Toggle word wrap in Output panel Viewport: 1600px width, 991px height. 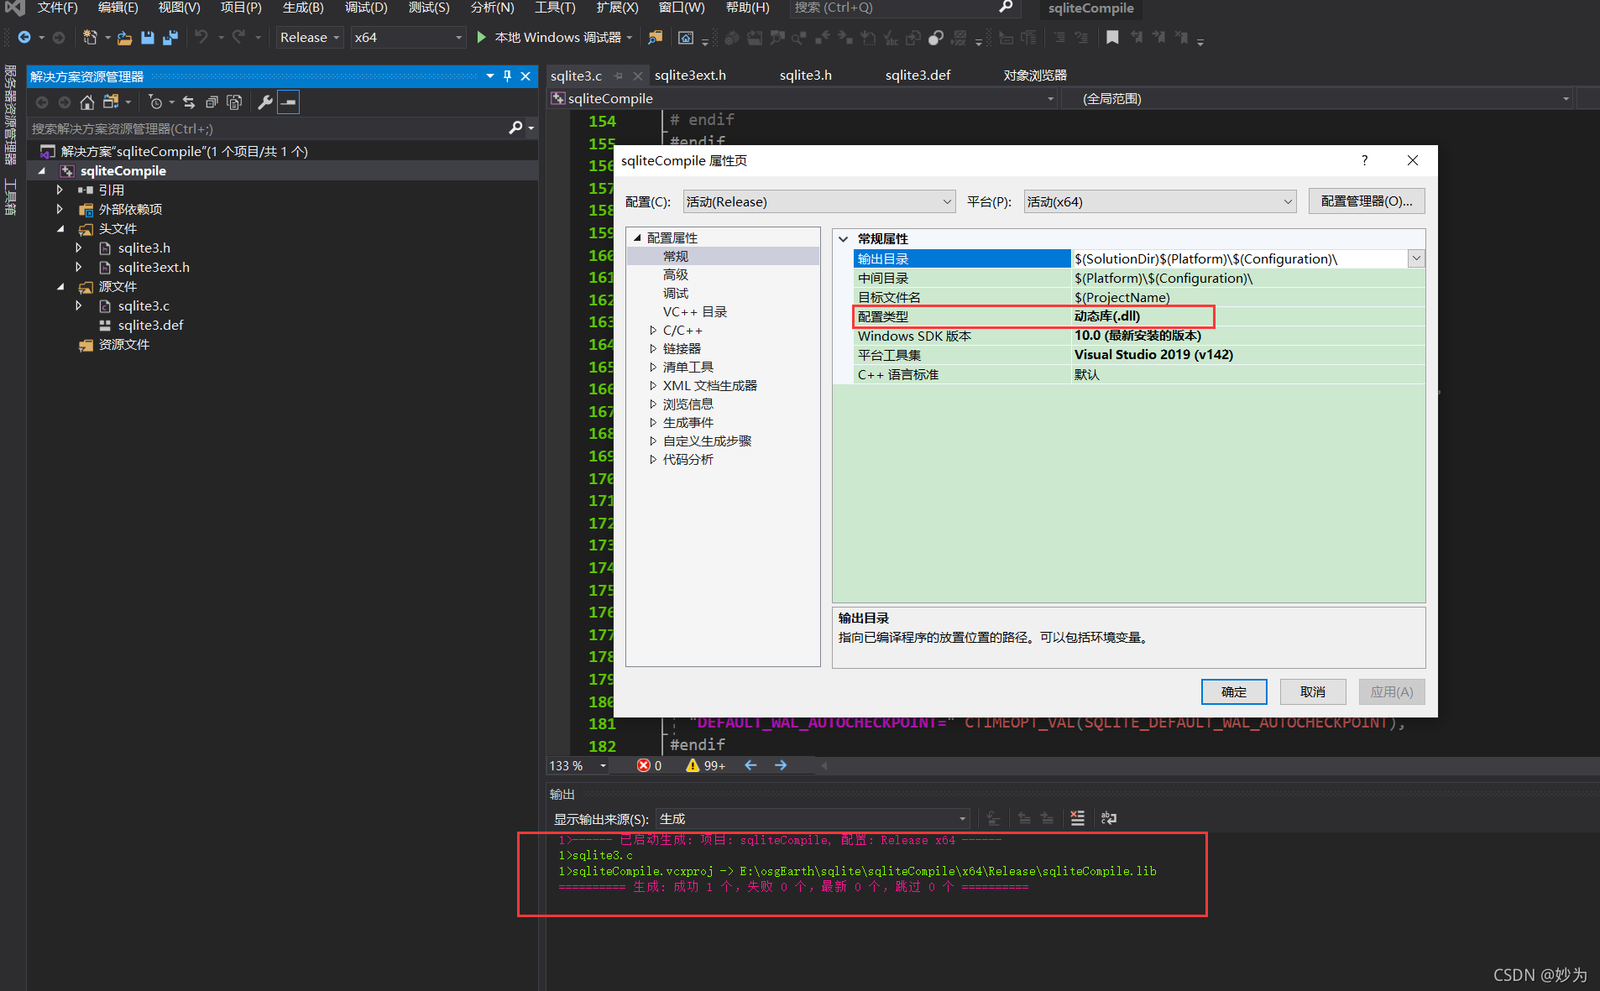click(x=1109, y=818)
